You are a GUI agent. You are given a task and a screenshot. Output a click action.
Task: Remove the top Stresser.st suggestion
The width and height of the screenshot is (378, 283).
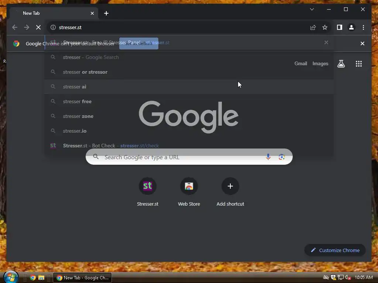tap(326, 42)
